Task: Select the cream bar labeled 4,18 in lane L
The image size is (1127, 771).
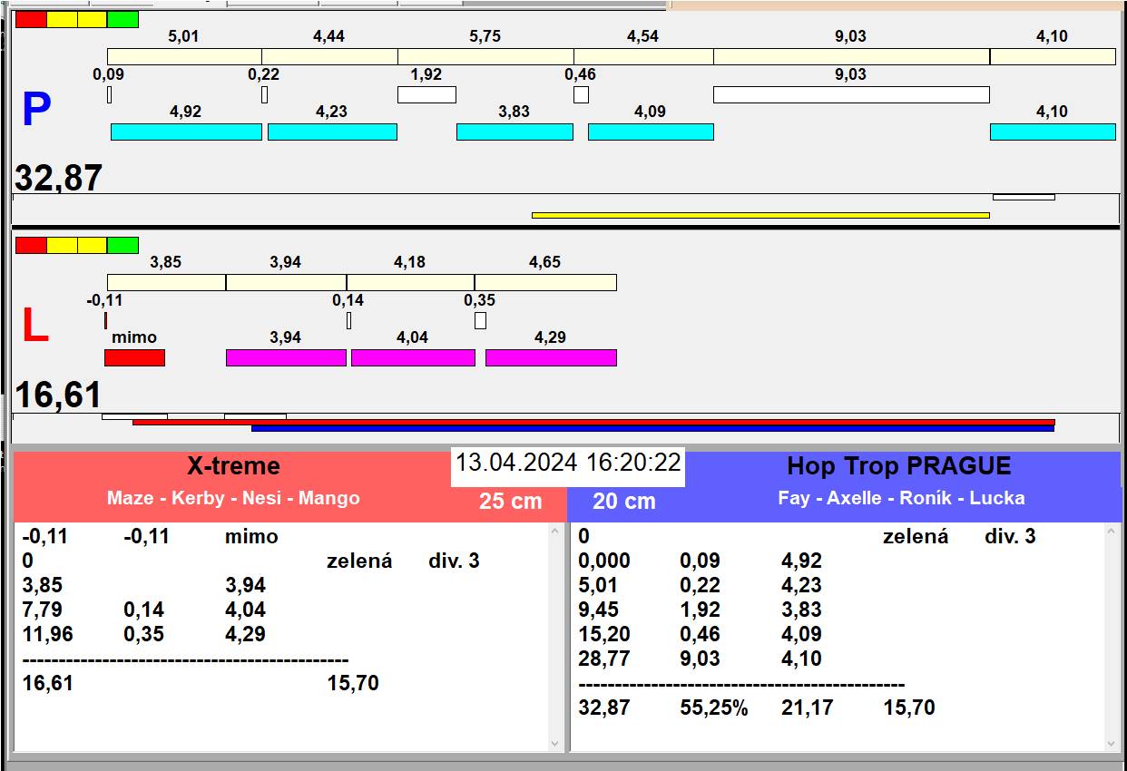Action: pos(410,282)
